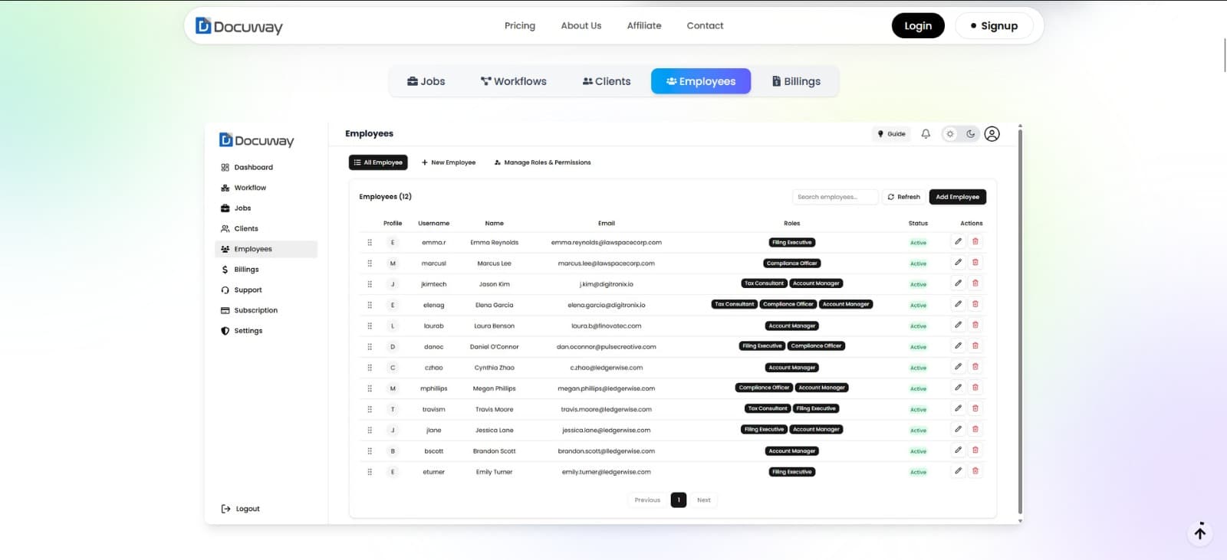The width and height of the screenshot is (1227, 560).
Task: Click the Search employees input field
Action: pos(834,197)
